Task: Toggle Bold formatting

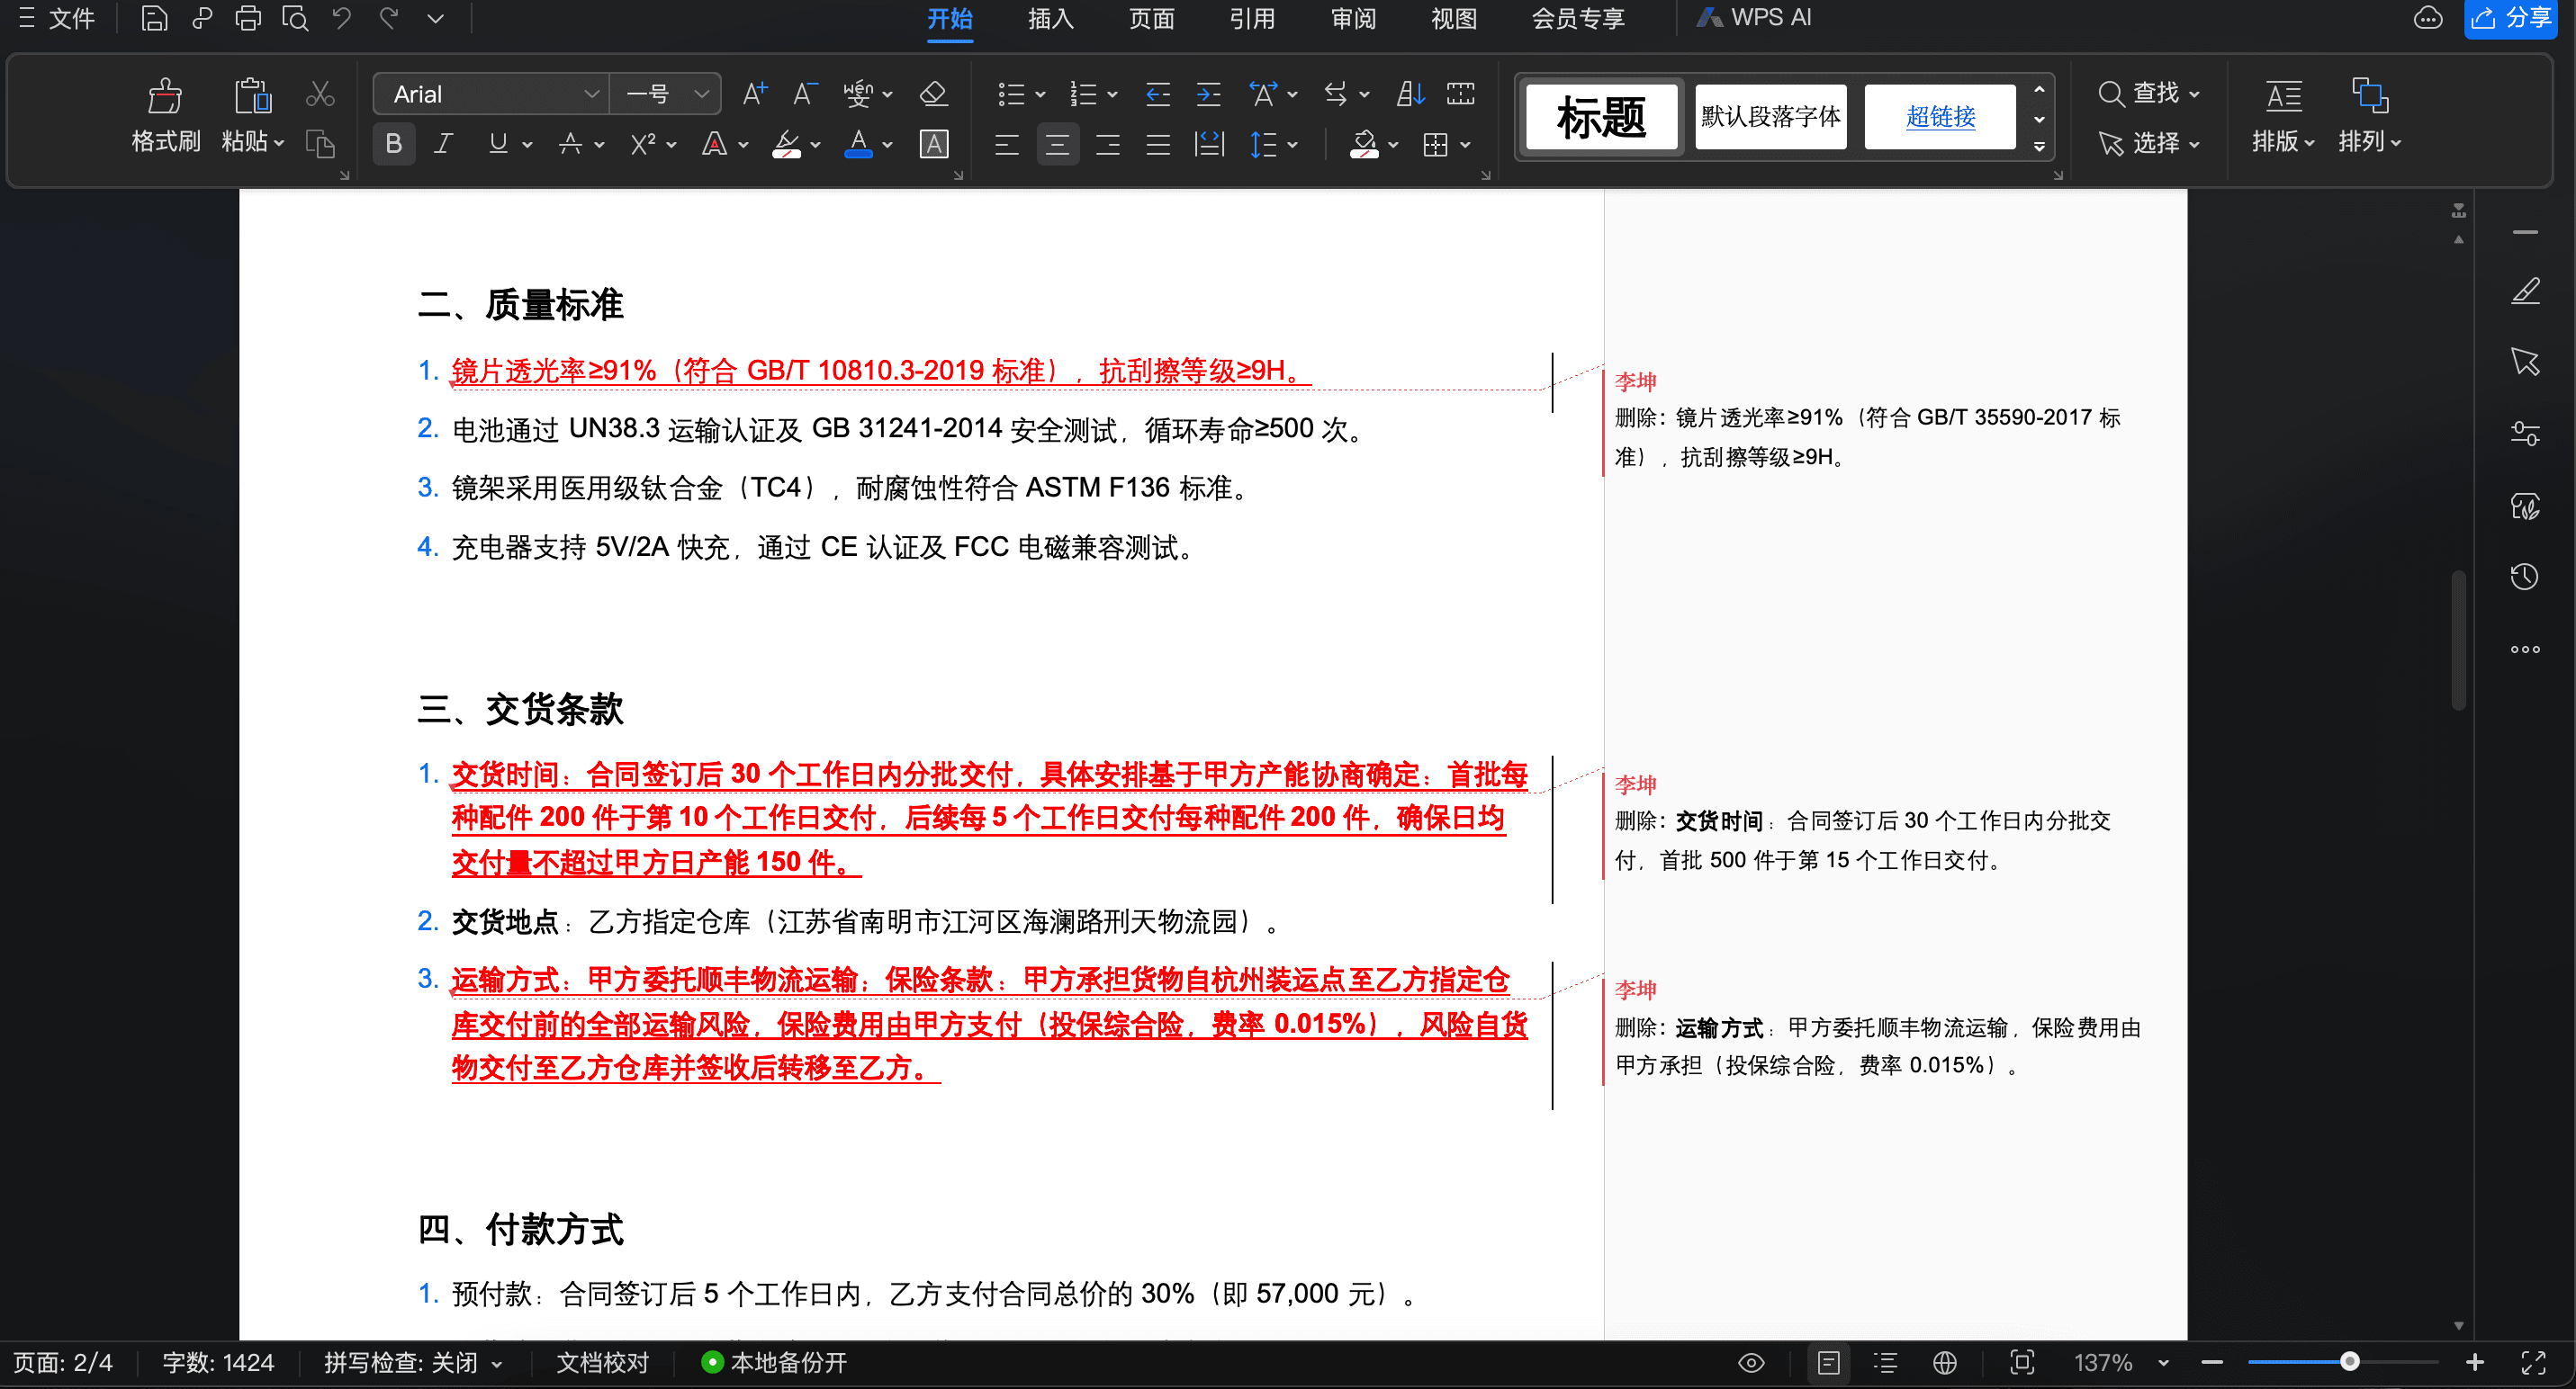Action: tap(394, 144)
